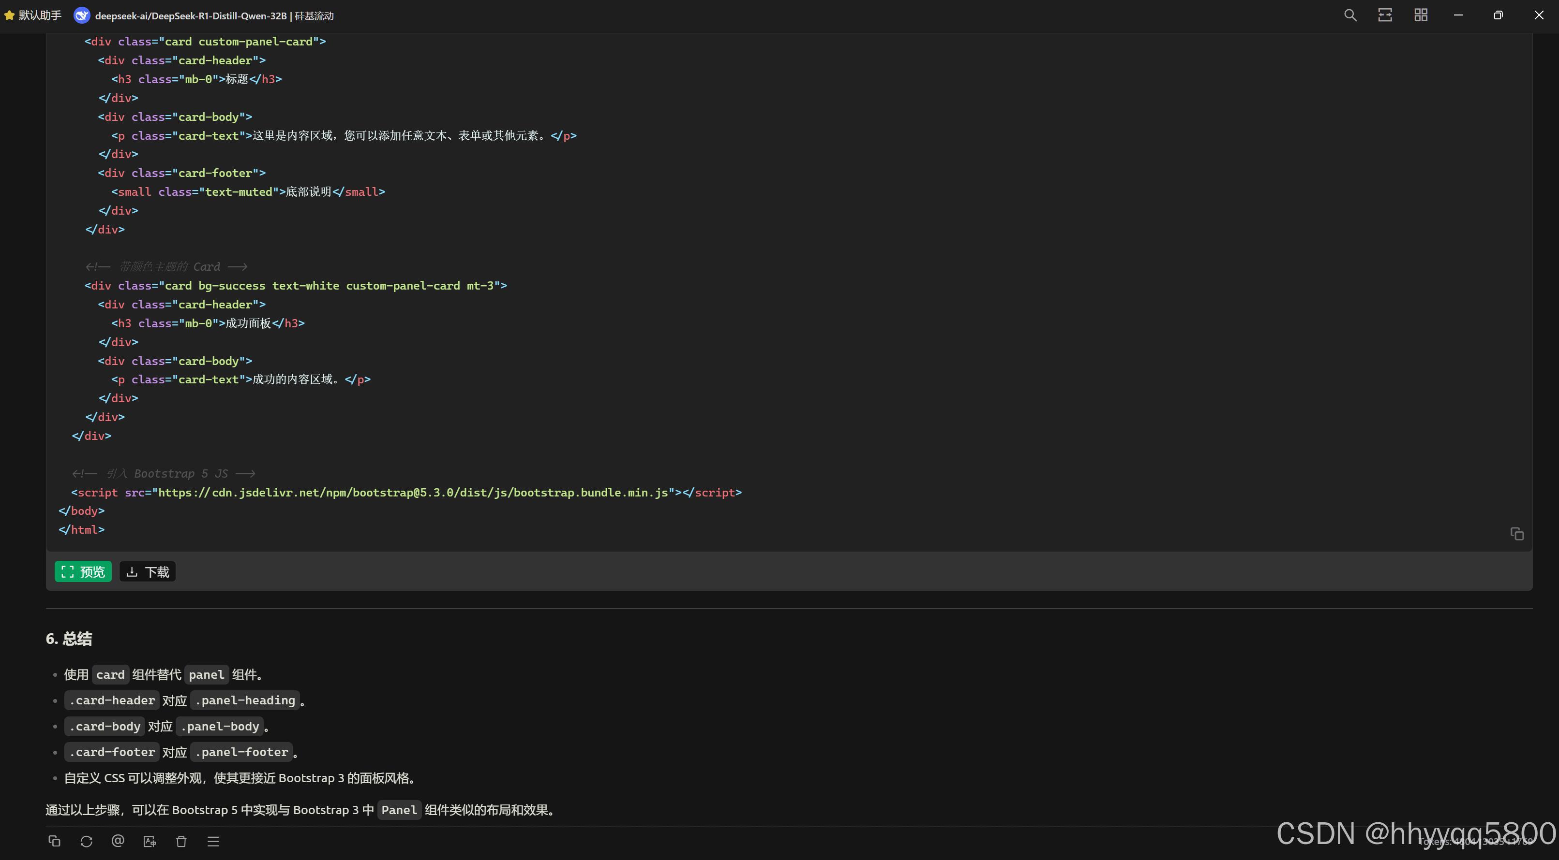Open search in the top bar
This screenshot has width=1559, height=860.
(1350, 15)
